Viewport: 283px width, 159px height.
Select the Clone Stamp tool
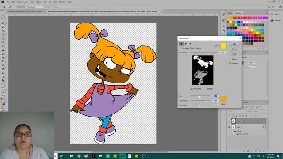coord(3,50)
